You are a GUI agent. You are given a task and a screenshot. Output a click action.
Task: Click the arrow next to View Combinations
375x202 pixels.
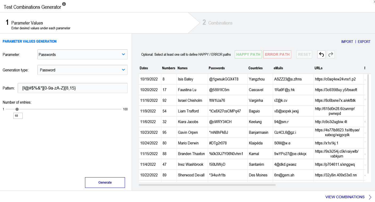370,197
